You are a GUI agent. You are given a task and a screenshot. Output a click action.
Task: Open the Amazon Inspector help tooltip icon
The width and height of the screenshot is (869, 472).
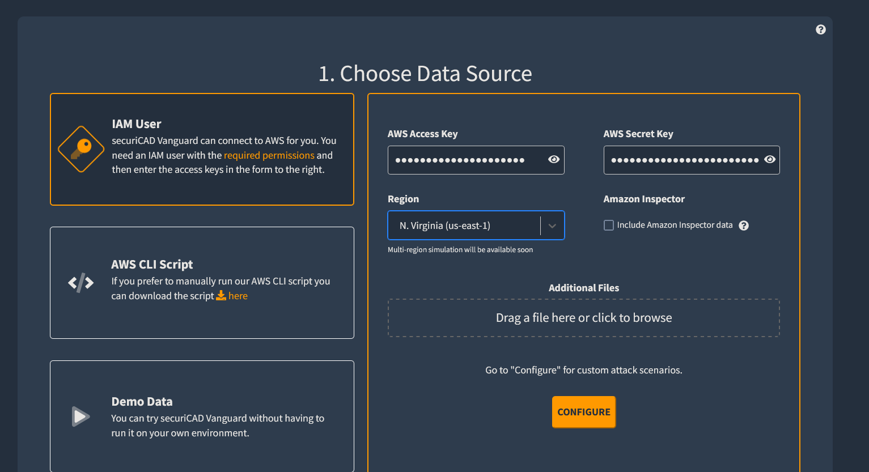tap(744, 226)
